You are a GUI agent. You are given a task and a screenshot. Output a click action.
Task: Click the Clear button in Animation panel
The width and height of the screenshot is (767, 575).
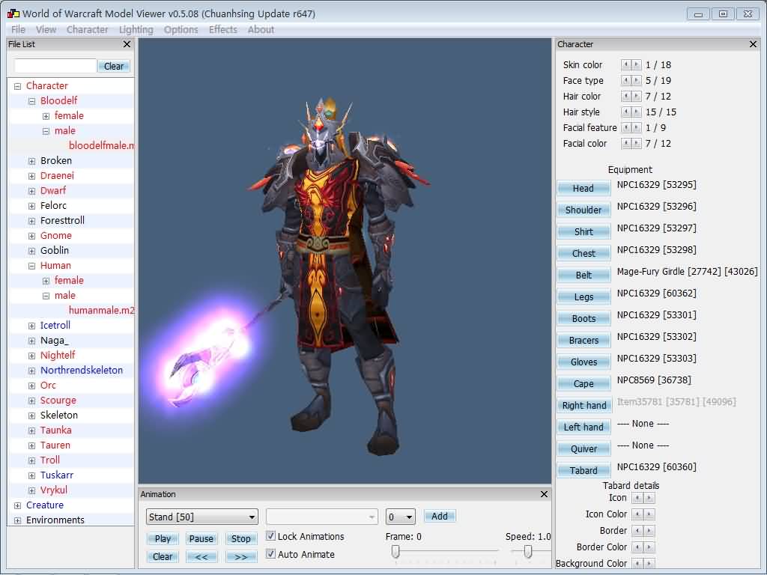163,556
